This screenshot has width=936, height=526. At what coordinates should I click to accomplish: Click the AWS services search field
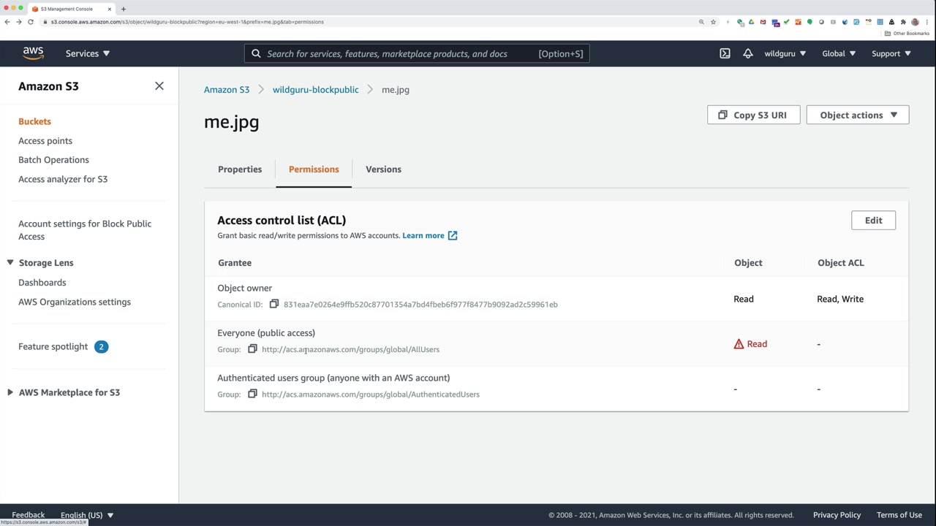417,53
